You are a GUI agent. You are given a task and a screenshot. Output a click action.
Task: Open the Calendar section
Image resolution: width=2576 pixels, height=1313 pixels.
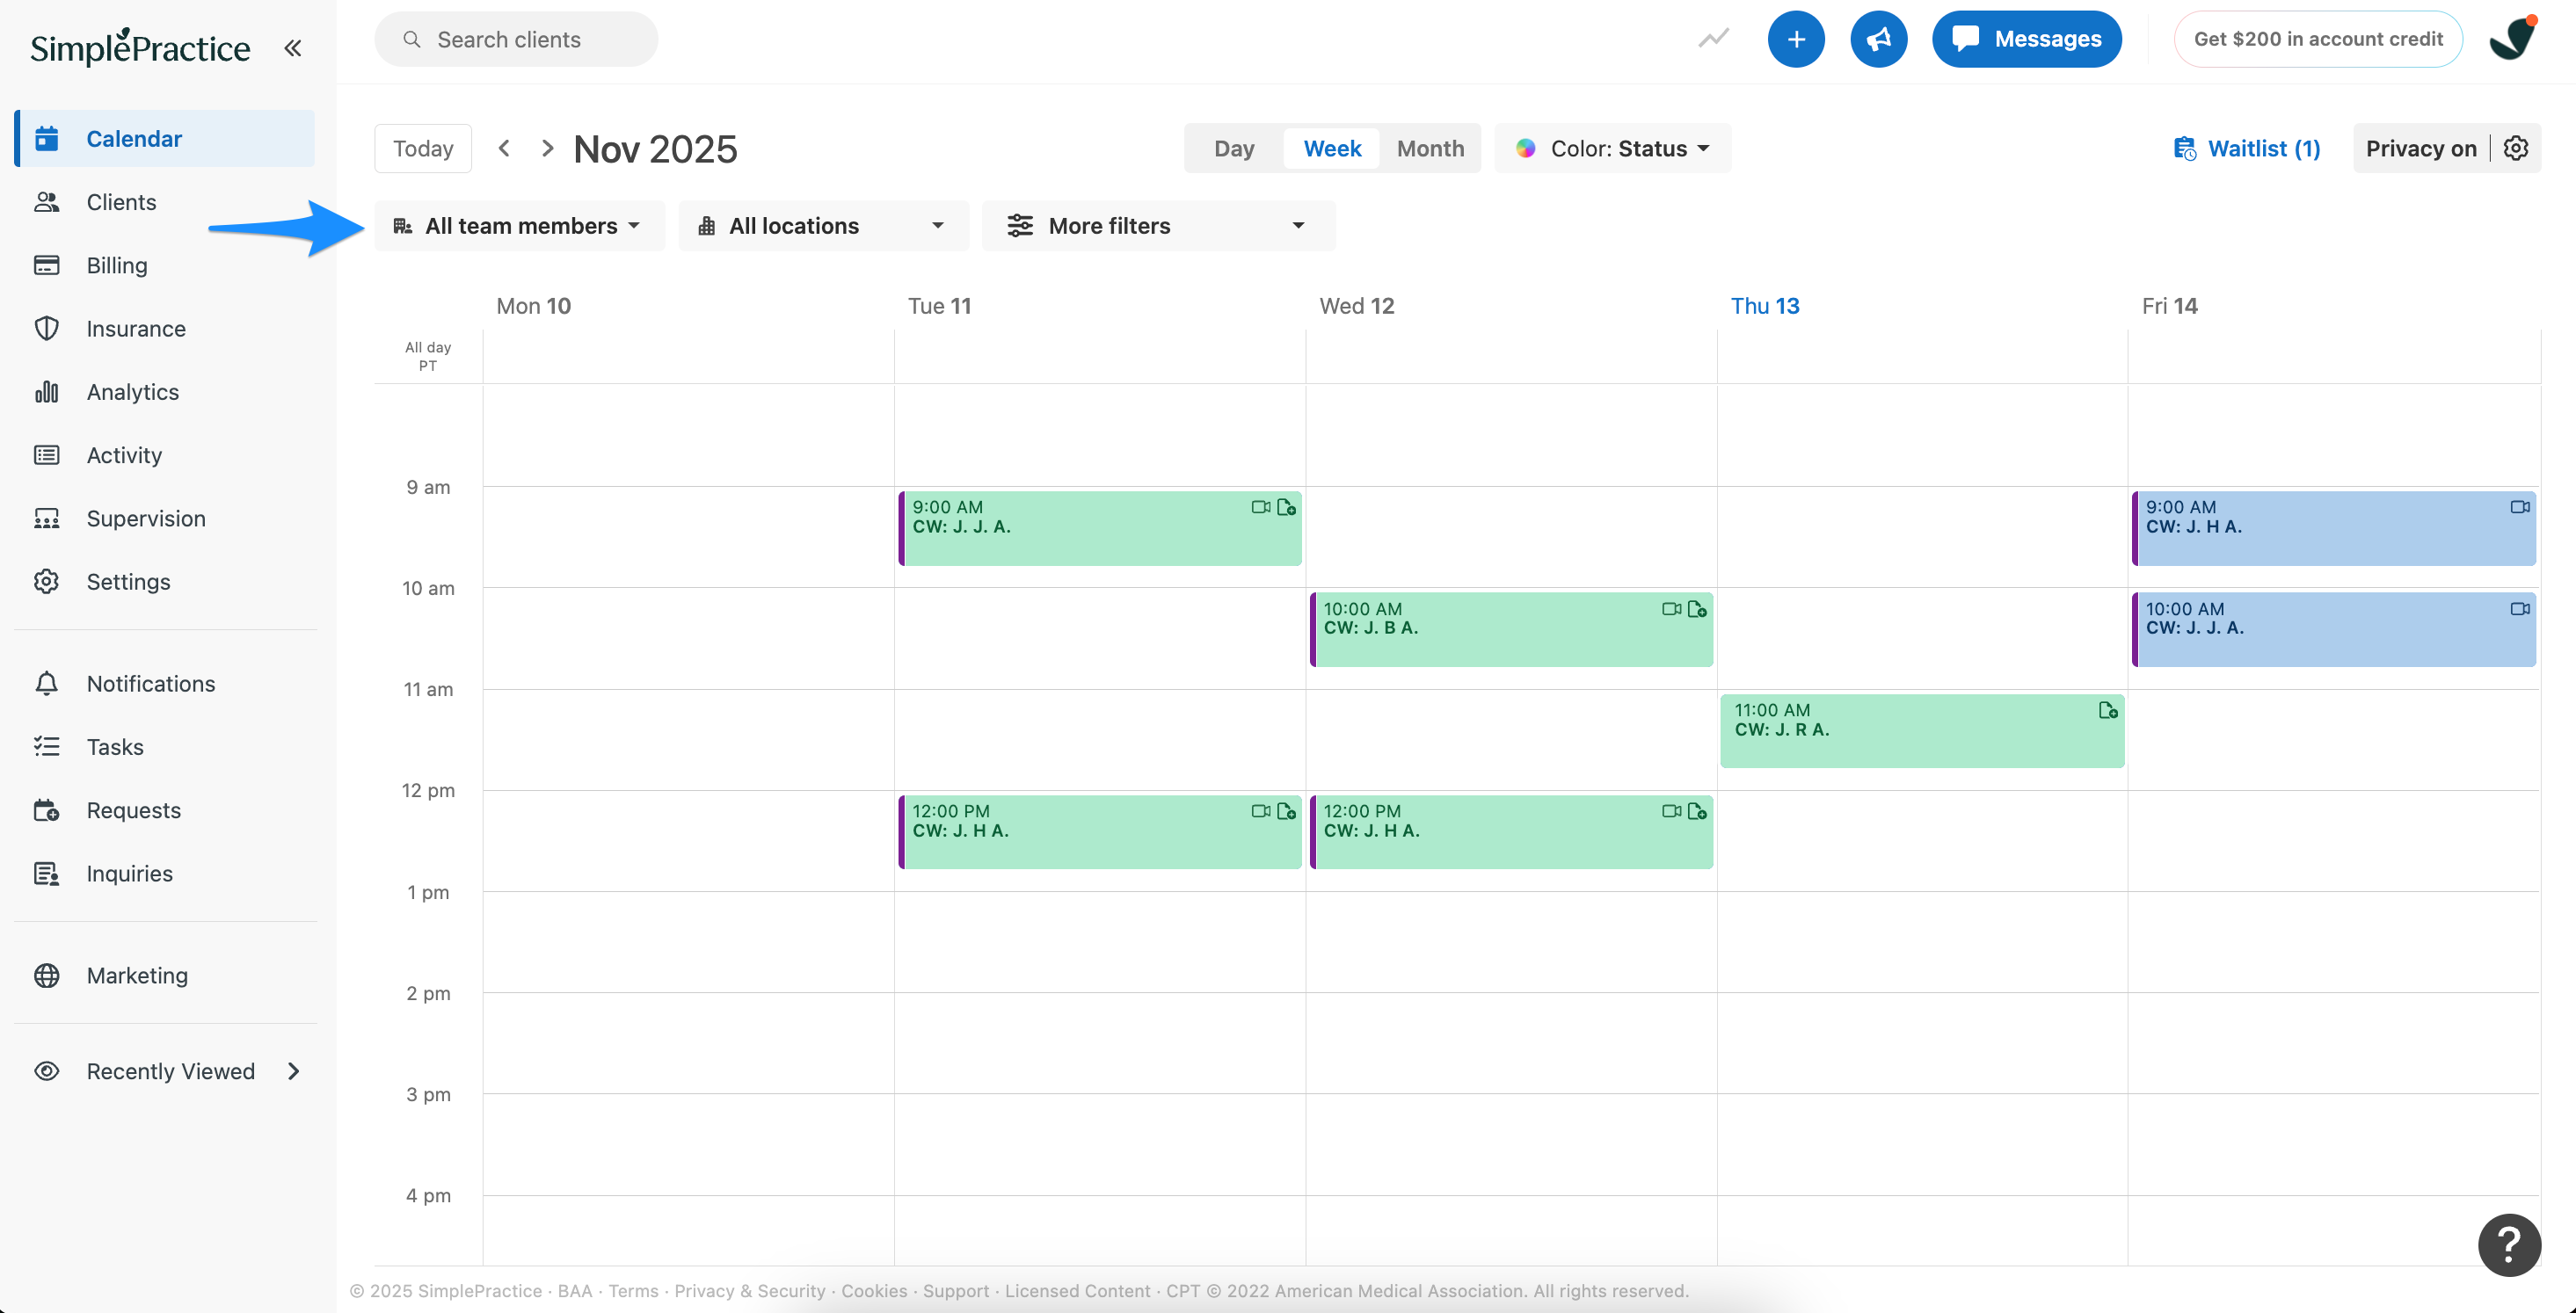165,138
